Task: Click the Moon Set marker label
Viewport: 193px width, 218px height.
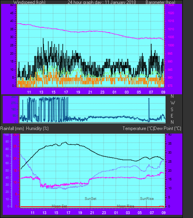Action: click(59, 206)
